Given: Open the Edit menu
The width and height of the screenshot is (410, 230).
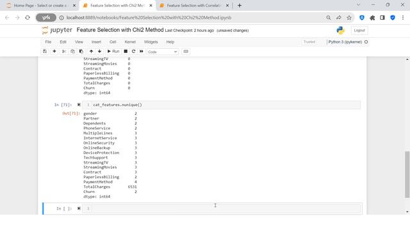Looking at the screenshot, I should (63, 42).
